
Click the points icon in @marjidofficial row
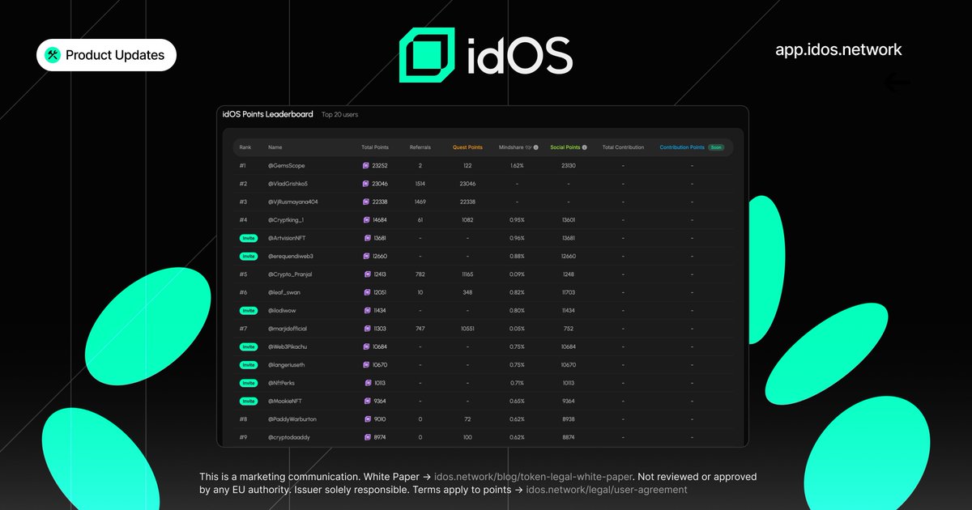click(366, 329)
